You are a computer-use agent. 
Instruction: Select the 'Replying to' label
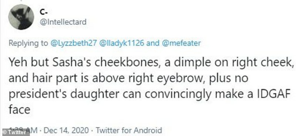(x=28, y=44)
